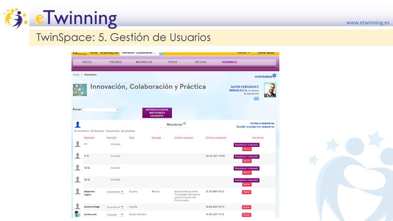Click the alumno pm name
393x221 pixels.
90,214
